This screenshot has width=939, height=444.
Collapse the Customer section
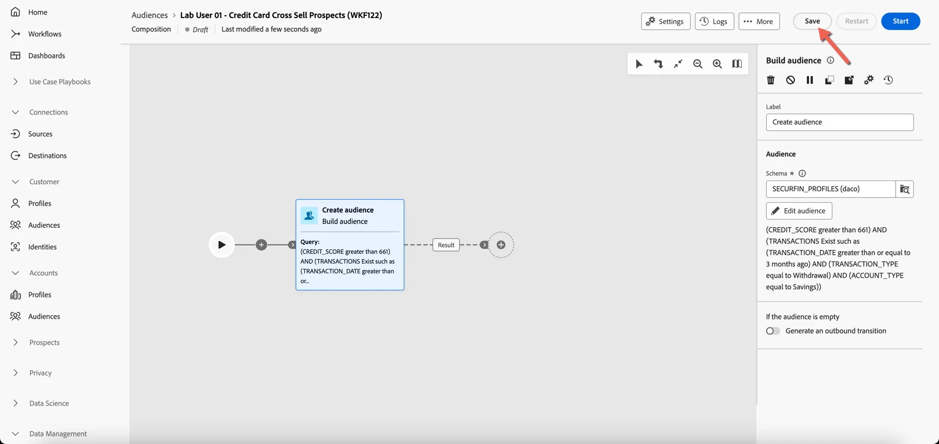15,182
